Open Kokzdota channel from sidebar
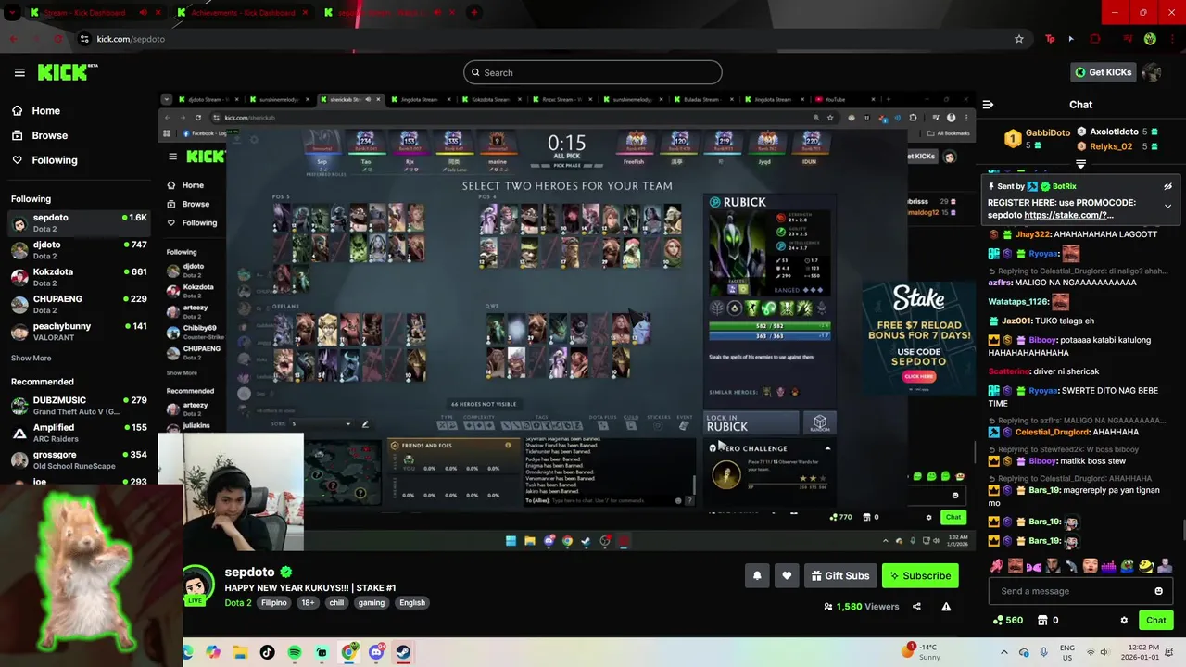This screenshot has width=1186, height=667. (79, 277)
